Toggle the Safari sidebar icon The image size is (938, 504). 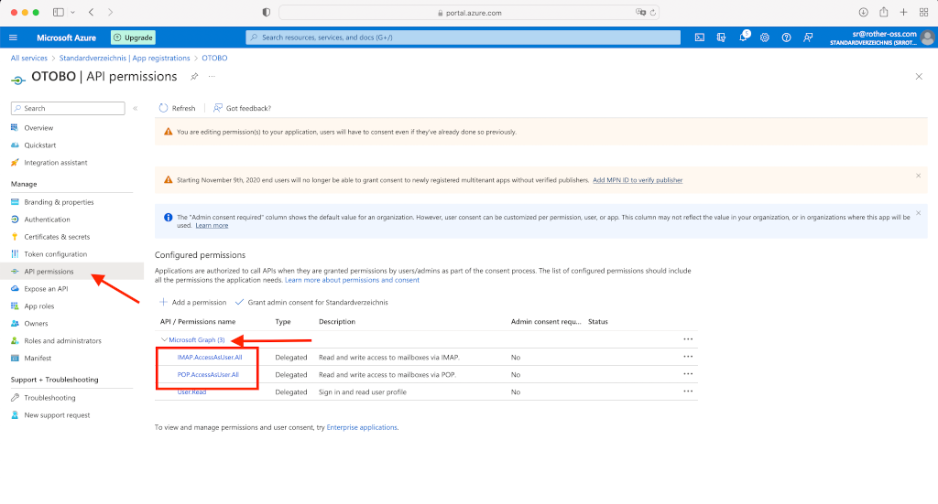coord(59,12)
